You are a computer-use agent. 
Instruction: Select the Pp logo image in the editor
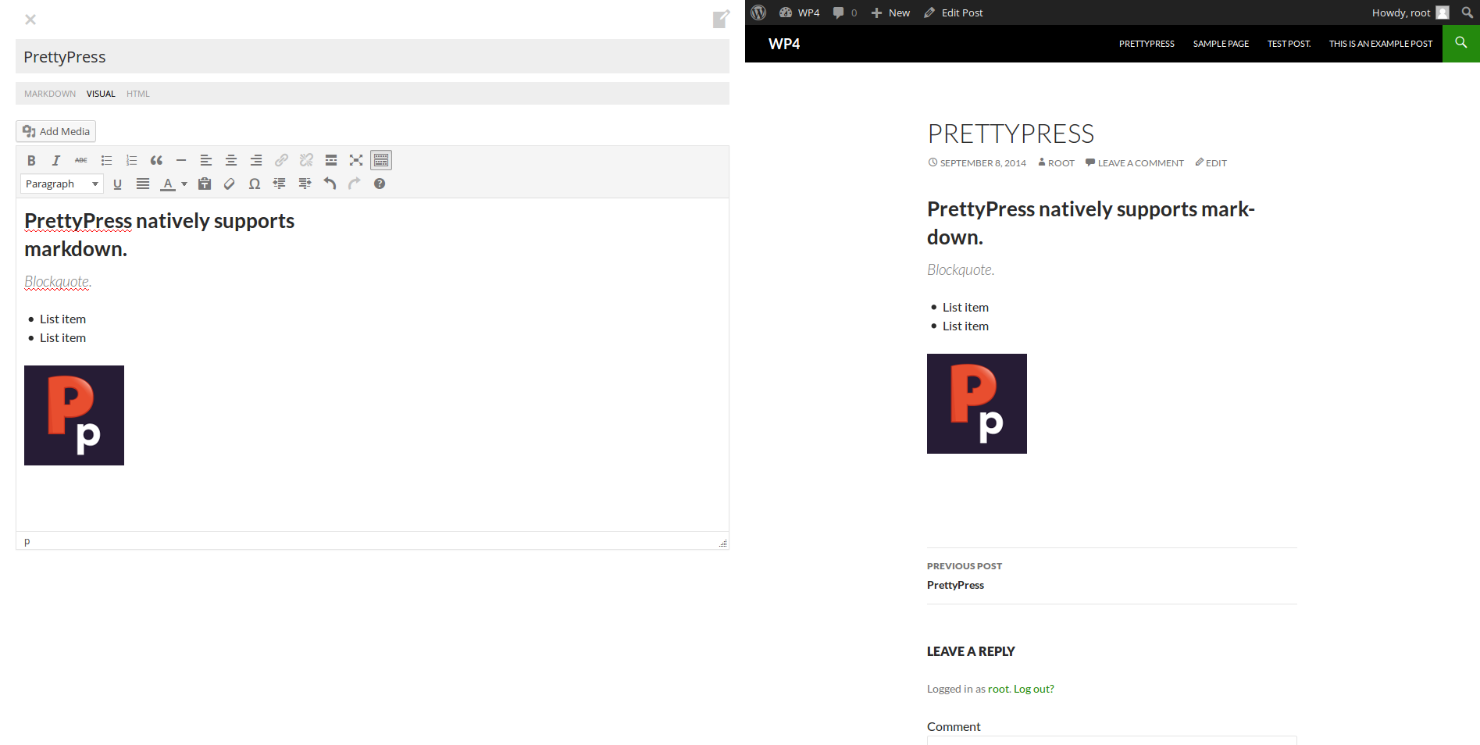coord(74,415)
